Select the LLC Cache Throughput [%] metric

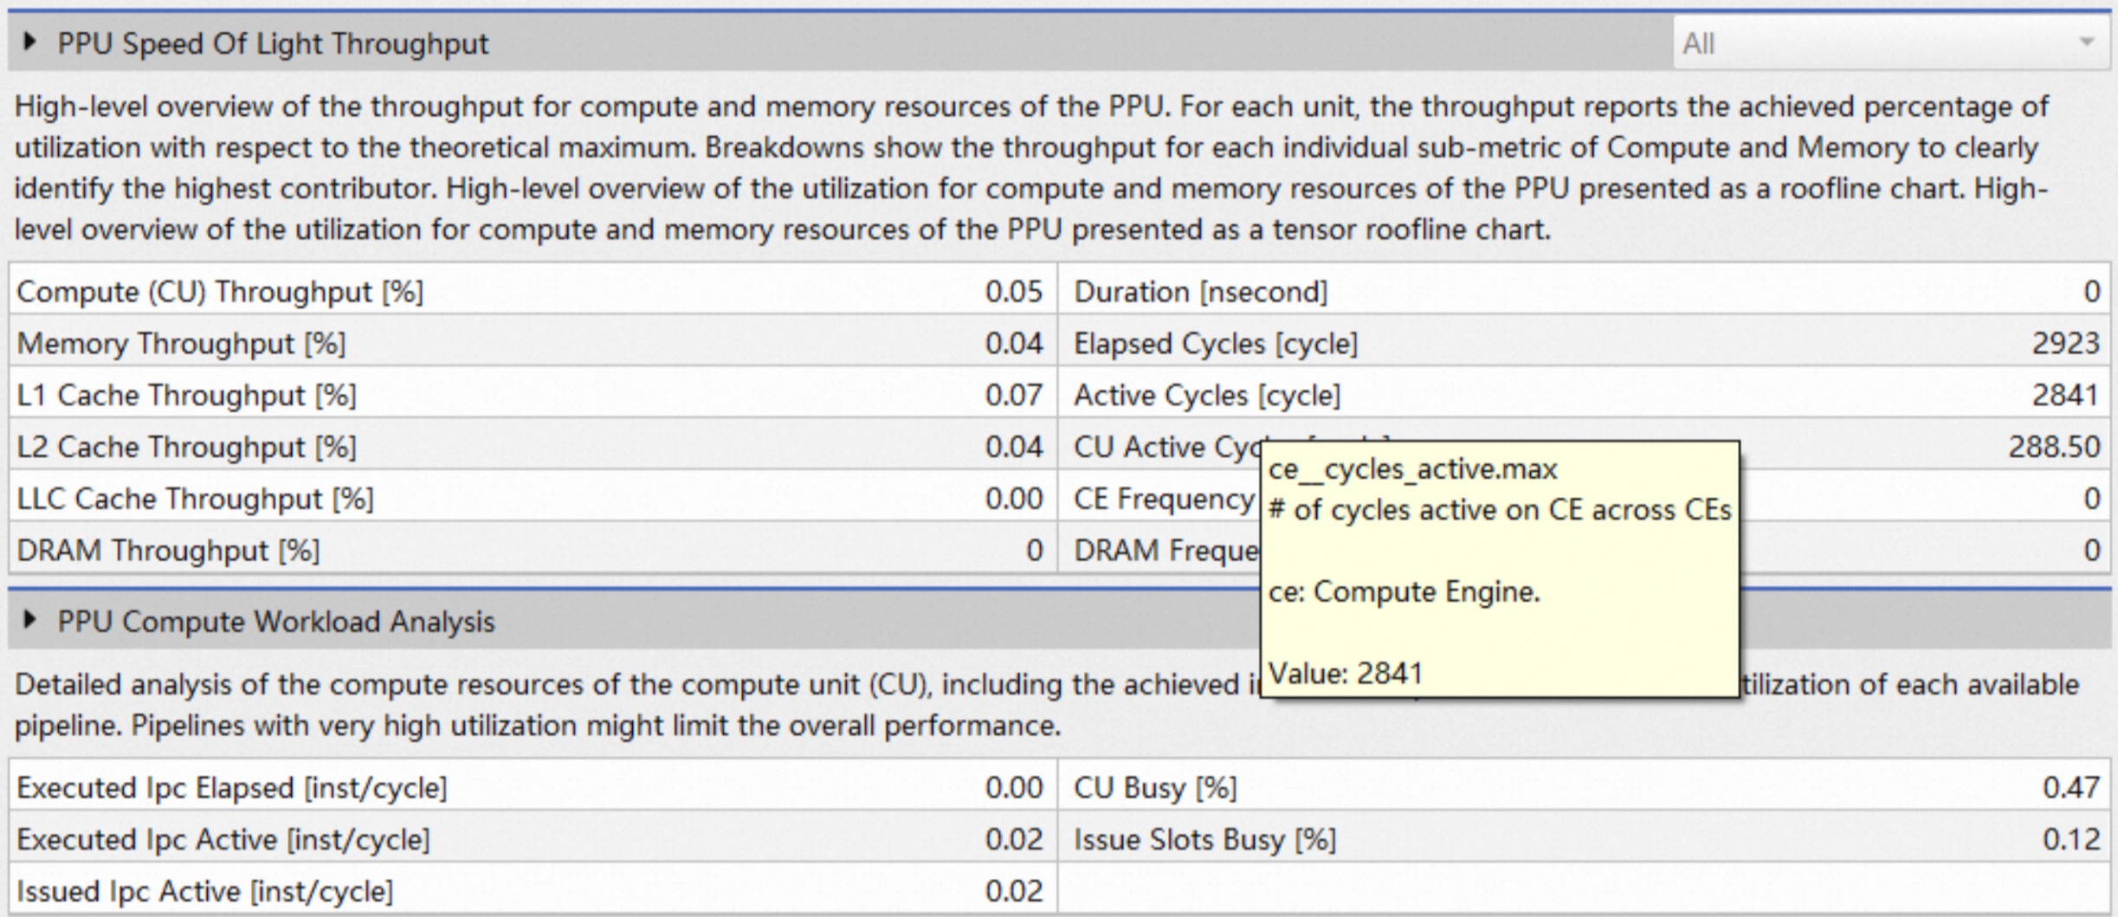coord(195,499)
